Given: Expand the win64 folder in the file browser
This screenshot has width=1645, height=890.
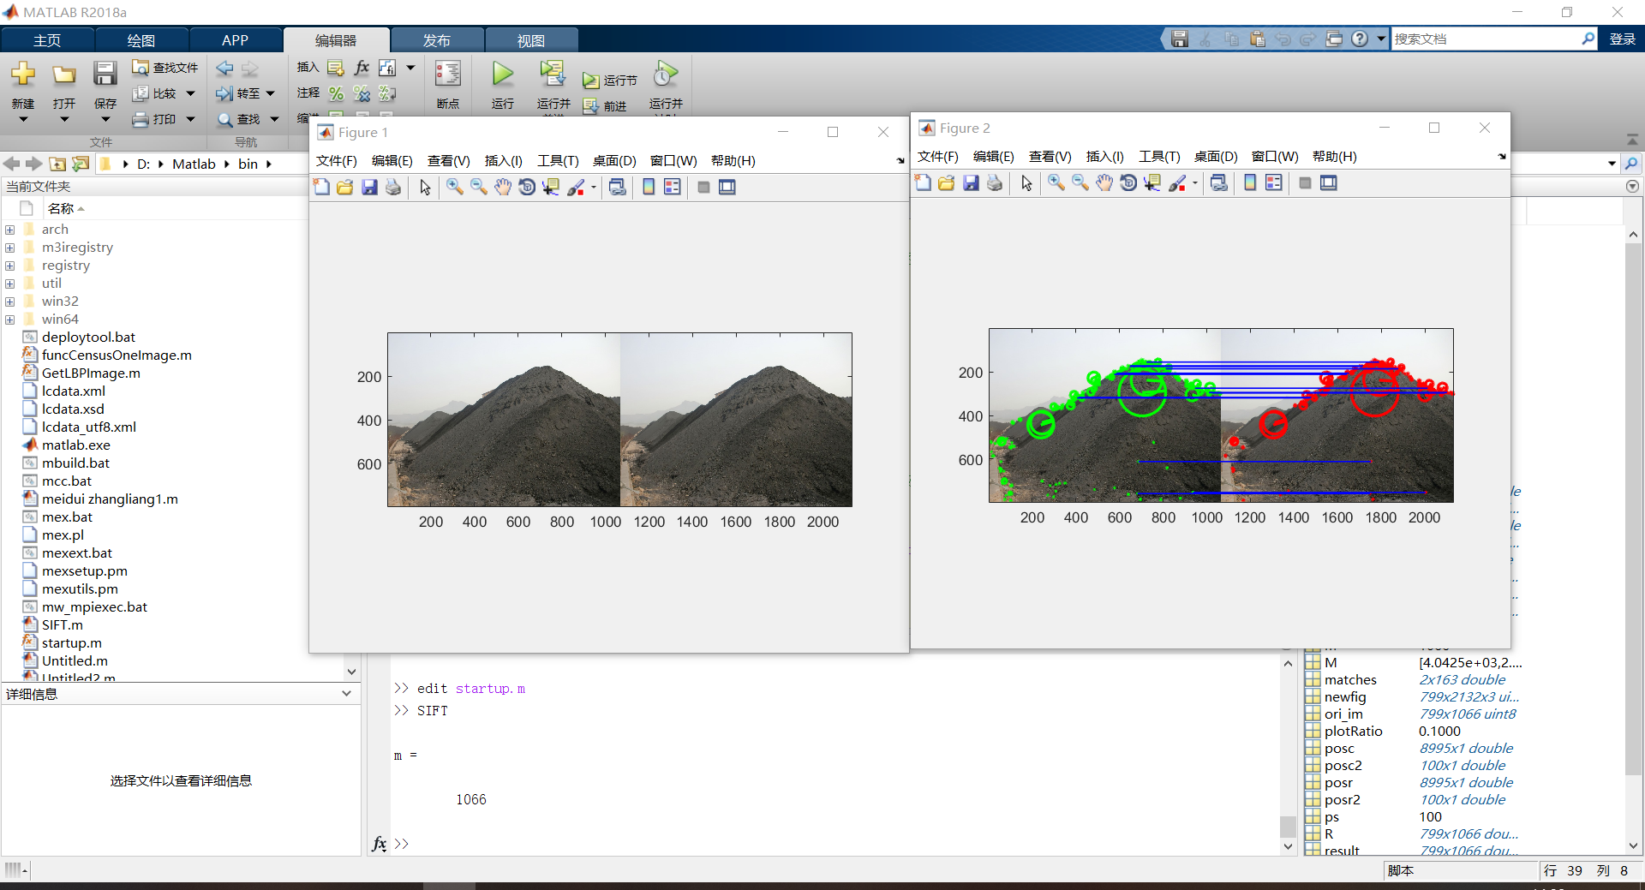Looking at the screenshot, I should tap(9, 319).
